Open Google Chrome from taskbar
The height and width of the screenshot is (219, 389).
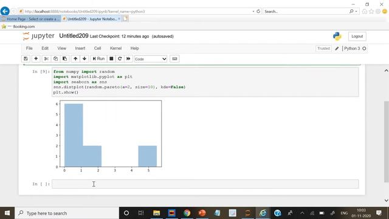click(x=187, y=213)
